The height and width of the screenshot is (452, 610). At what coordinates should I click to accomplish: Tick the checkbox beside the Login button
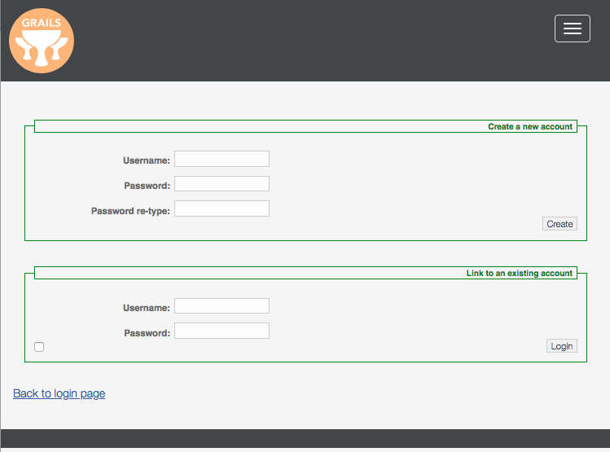[39, 347]
